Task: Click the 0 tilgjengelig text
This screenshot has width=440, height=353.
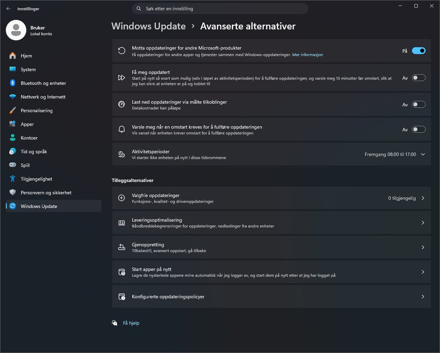Action: (x=402, y=198)
